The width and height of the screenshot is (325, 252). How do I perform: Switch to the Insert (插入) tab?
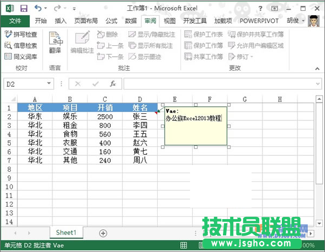tap(60, 21)
